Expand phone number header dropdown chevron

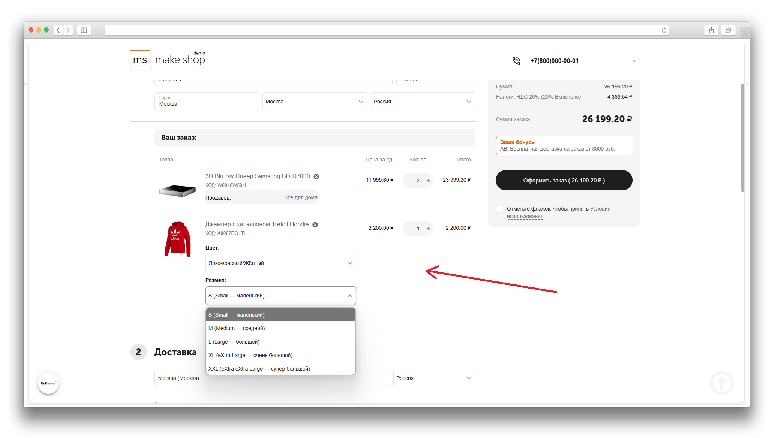[x=634, y=61]
